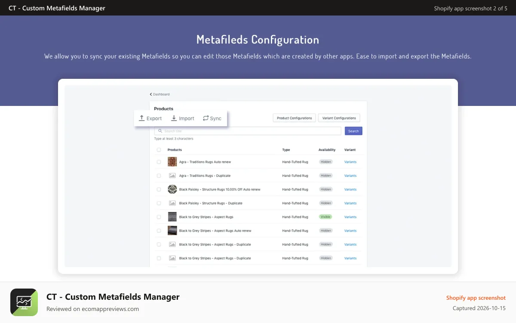Check Agra Traditions Rugs Duplicate row
This screenshot has height=323, width=516.
pos(159,176)
